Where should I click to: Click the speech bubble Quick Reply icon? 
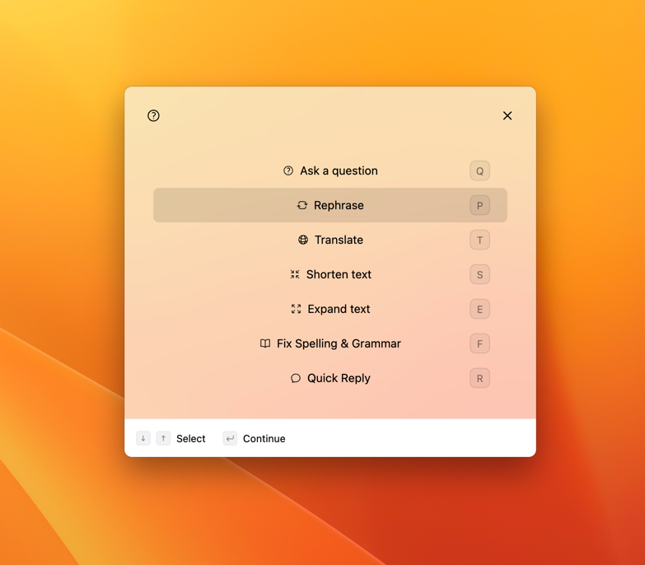tap(296, 378)
